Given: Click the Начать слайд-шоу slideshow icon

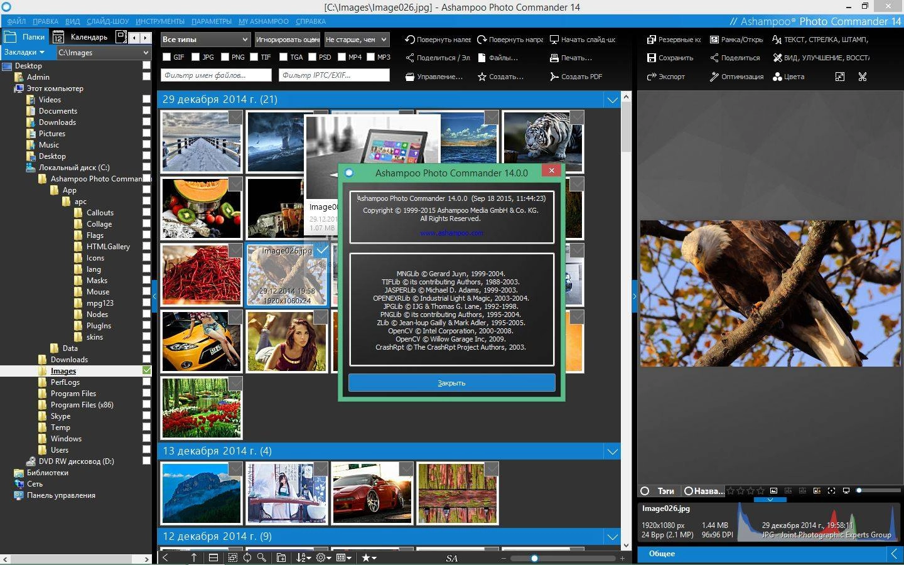Looking at the screenshot, I should pos(554,40).
